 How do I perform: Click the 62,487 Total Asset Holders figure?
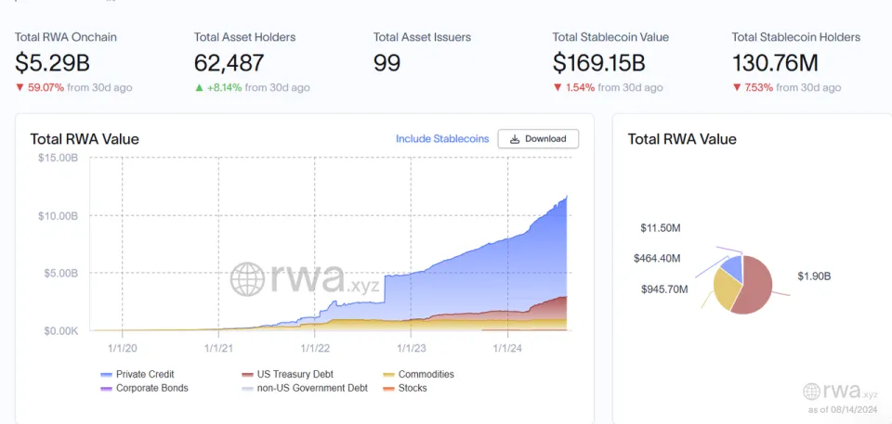click(x=230, y=63)
